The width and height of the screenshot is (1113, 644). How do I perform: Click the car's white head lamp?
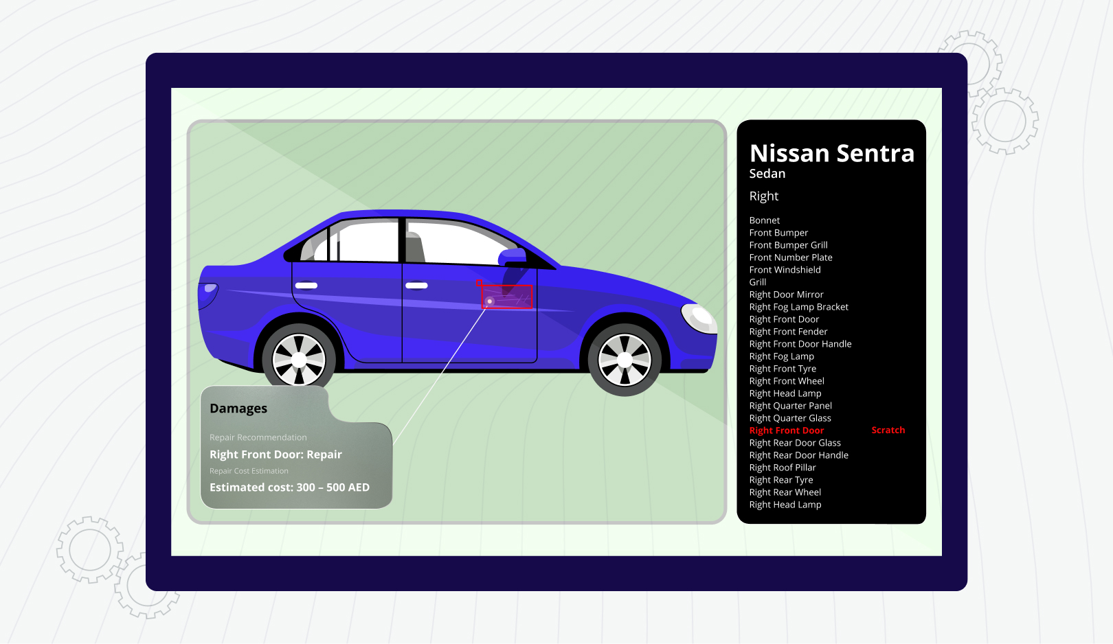click(699, 318)
